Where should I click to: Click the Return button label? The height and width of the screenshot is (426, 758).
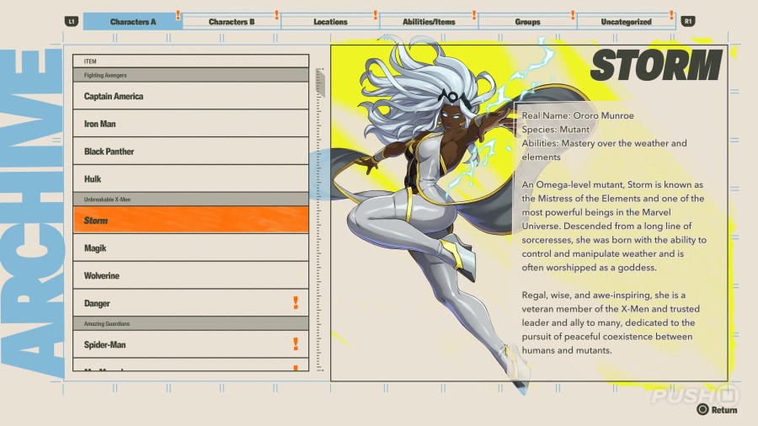point(724,409)
